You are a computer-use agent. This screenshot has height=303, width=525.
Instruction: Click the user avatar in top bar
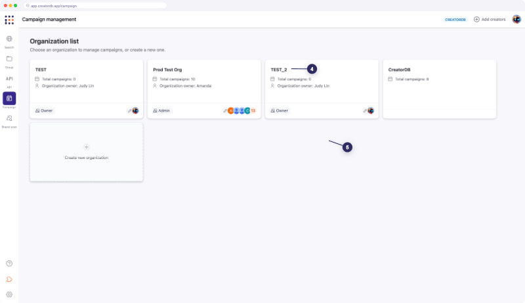[516, 20]
